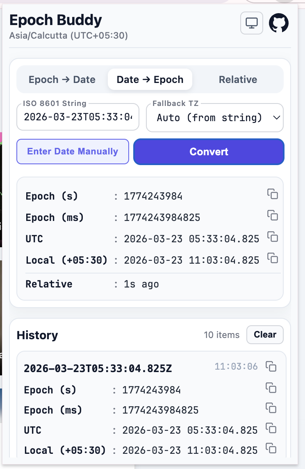Open the Epoch Buddy GitHub page
The height and width of the screenshot is (469, 305).
pyautogui.click(x=279, y=23)
